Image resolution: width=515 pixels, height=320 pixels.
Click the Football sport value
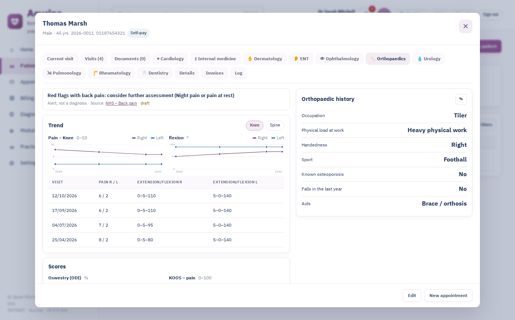455,160
